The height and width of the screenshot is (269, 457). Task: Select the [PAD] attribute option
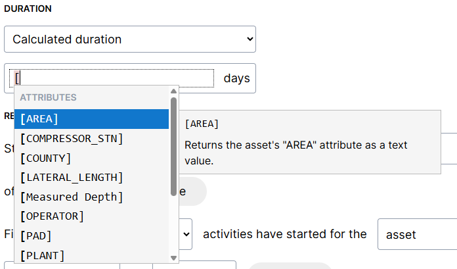click(x=91, y=235)
